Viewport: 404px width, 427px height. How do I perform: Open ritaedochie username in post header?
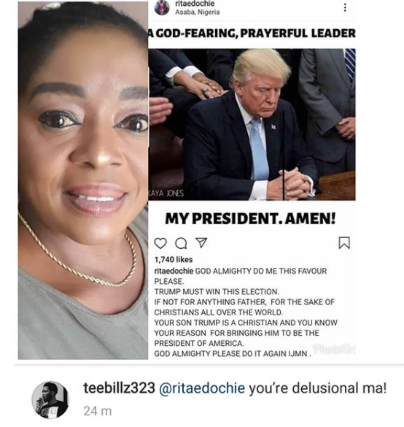[x=195, y=4]
